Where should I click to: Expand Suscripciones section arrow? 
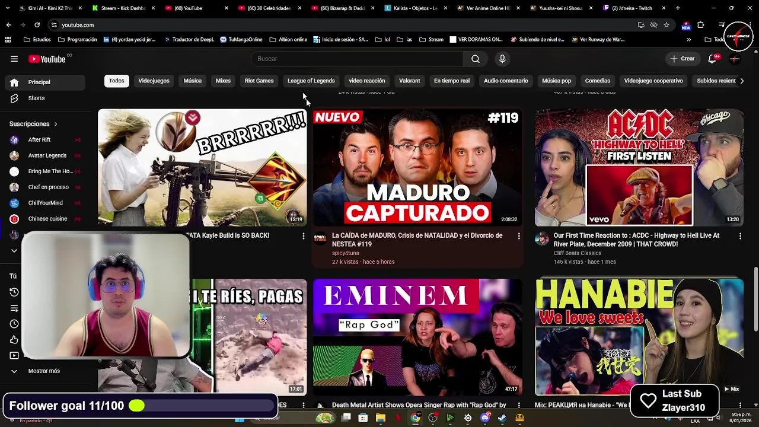click(56, 124)
